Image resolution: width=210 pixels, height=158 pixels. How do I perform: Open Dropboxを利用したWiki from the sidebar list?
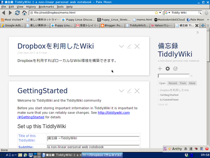pyautogui.click(x=175, y=90)
